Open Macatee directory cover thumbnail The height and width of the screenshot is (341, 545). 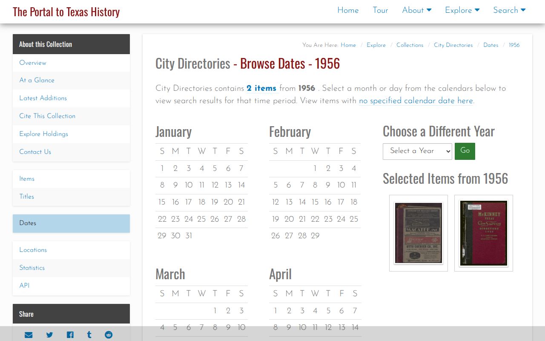(419, 233)
